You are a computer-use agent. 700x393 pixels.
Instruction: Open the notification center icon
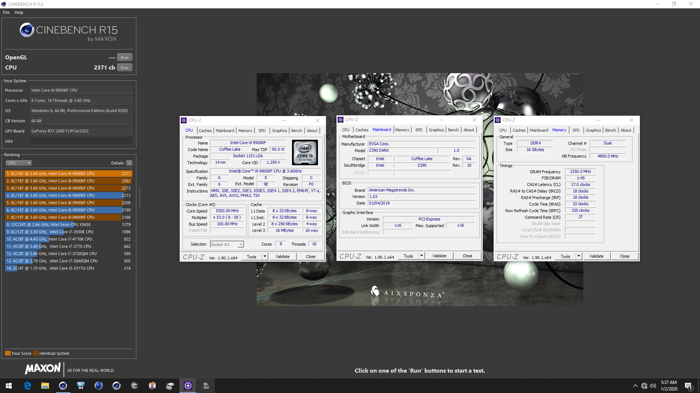(688, 386)
